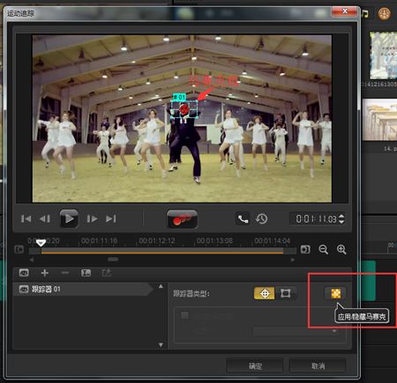Click the greyed-out export tracker path icon
The height and width of the screenshot is (383, 397).
107,273
